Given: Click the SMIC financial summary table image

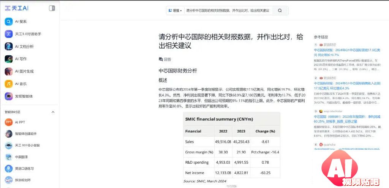Looking at the screenshot, I should pyautogui.click(x=232, y=148).
